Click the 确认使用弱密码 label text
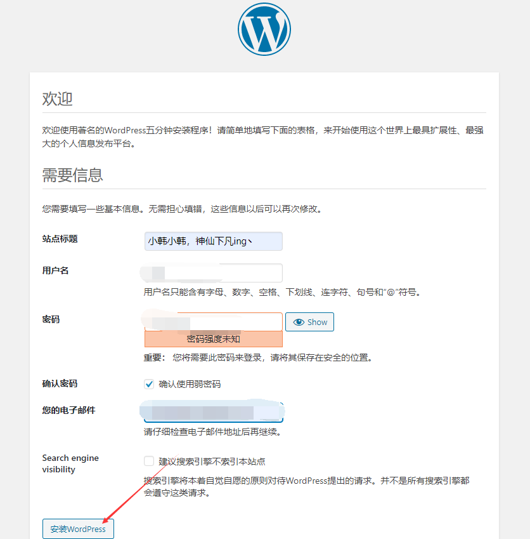The image size is (530, 539). [190, 384]
